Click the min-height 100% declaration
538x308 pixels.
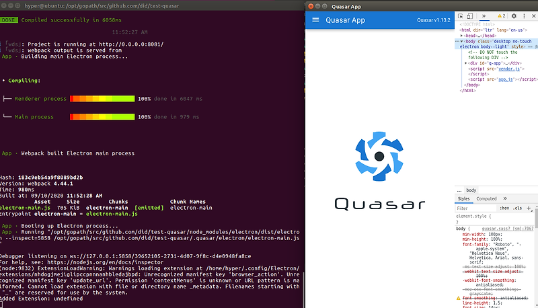482,239
